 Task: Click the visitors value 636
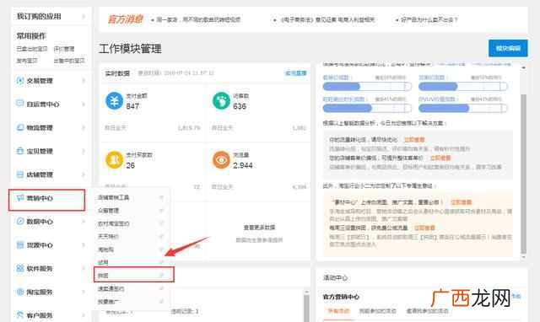(x=240, y=106)
